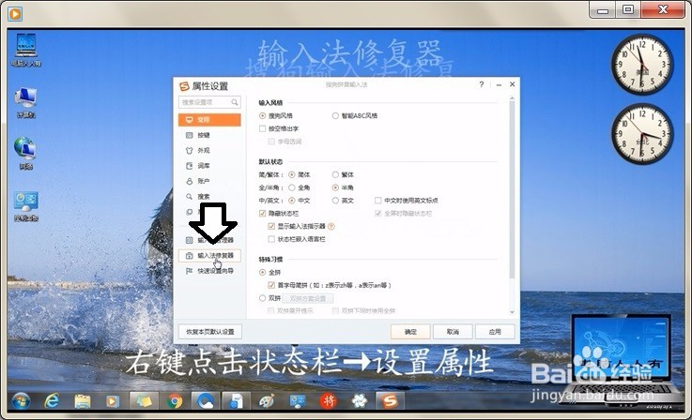
Task: Select the 控制面板 desktop icon
Action: pos(25,206)
